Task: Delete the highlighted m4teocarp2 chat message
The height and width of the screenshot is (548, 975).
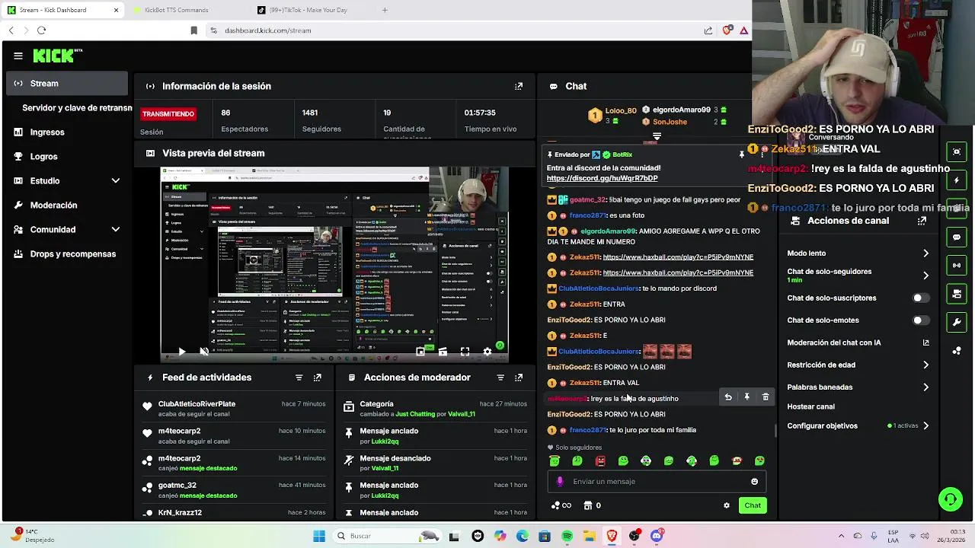Action: [x=766, y=397]
